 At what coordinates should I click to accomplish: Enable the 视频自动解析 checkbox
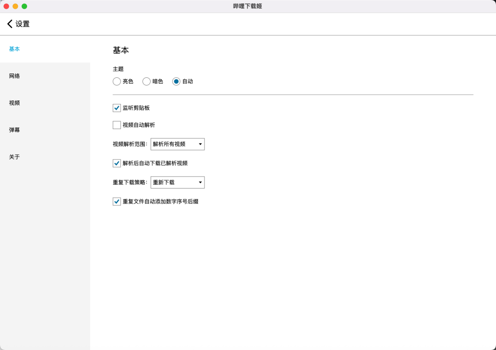click(117, 125)
